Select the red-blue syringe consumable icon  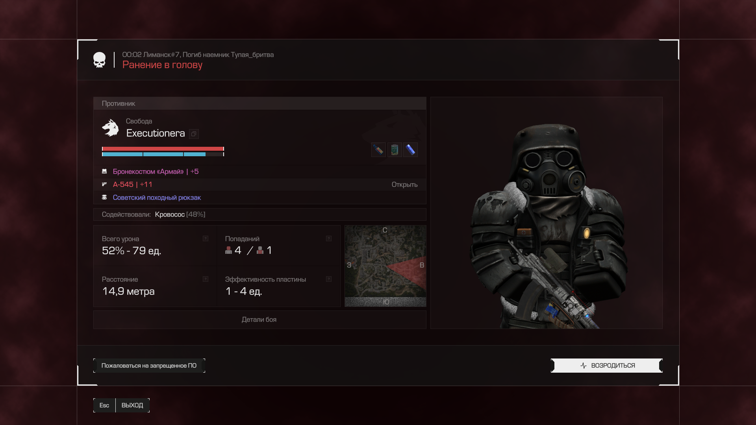(x=378, y=150)
